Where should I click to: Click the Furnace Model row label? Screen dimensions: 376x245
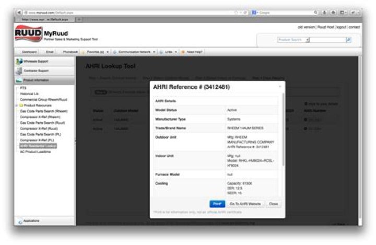168,174
